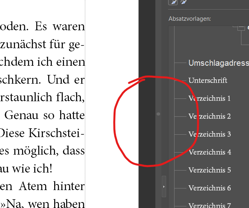249x208 pixels.
Task: Pick the Verzeichnis 3 style entry
Action: point(210,134)
